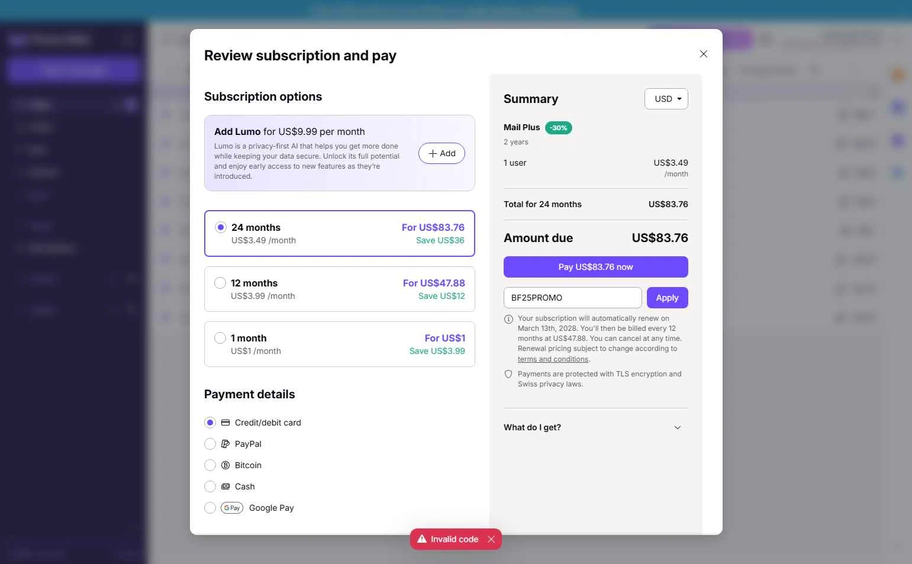The width and height of the screenshot is (912, 564).
Task: Click the credit card icon
Action: 225,423
